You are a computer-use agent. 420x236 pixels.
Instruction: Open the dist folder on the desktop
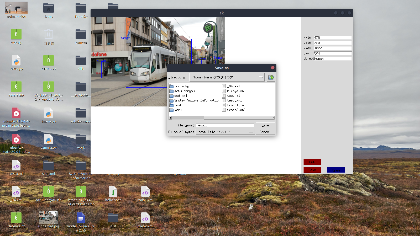113,218
